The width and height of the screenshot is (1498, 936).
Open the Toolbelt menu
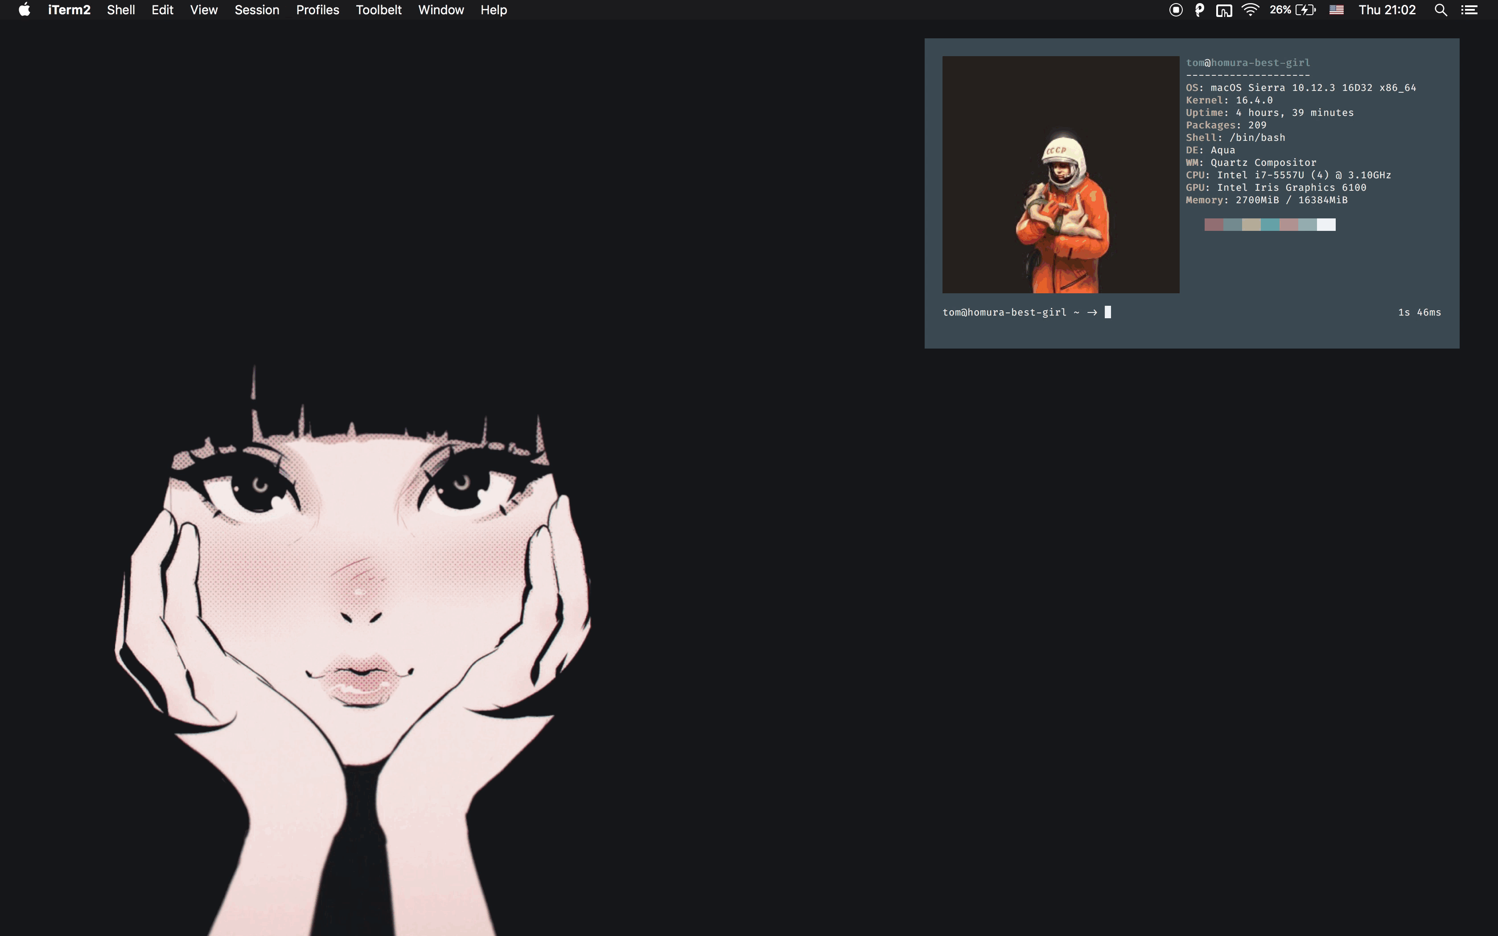[378, 10]
